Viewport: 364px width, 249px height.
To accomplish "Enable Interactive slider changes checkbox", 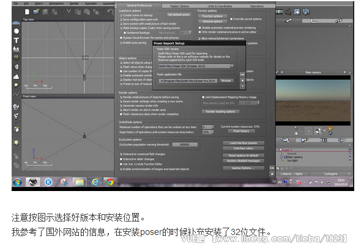I will click(121, 159).
